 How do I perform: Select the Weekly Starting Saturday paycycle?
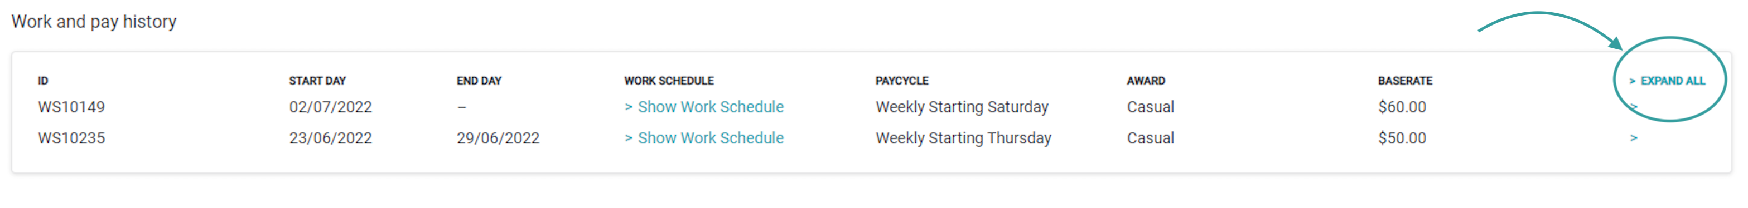(962, 107)
